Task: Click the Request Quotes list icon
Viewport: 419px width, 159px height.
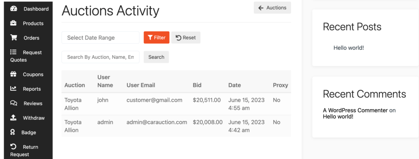Action: coord(14,52)
